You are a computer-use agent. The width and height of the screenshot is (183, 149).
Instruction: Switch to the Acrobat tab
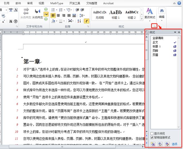108,3
